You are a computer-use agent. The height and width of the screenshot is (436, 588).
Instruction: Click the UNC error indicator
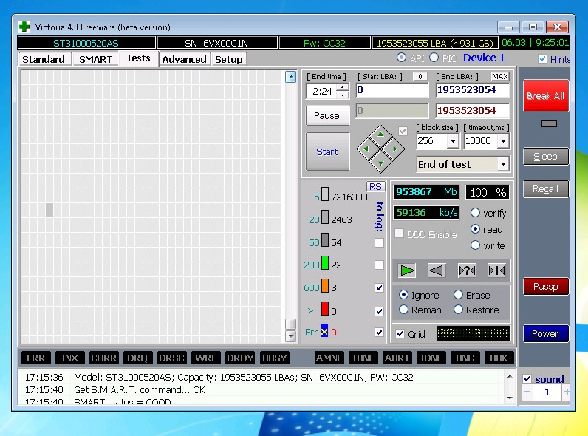point(465,358)
